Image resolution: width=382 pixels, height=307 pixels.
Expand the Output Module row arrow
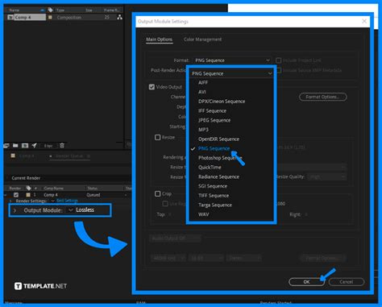coord(15,210)
